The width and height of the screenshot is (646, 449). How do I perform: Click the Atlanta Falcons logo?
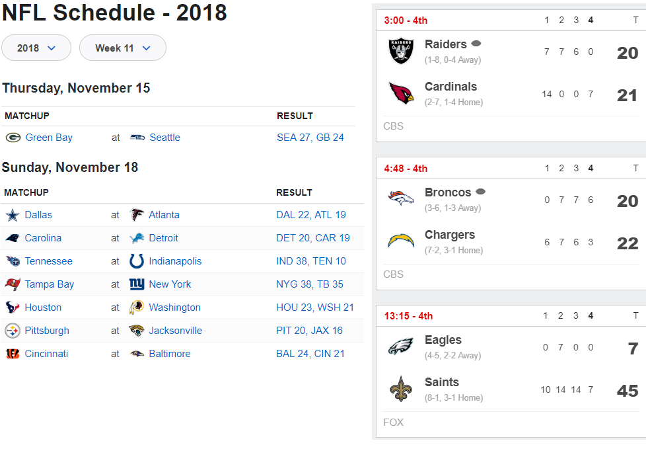(137, 215)
